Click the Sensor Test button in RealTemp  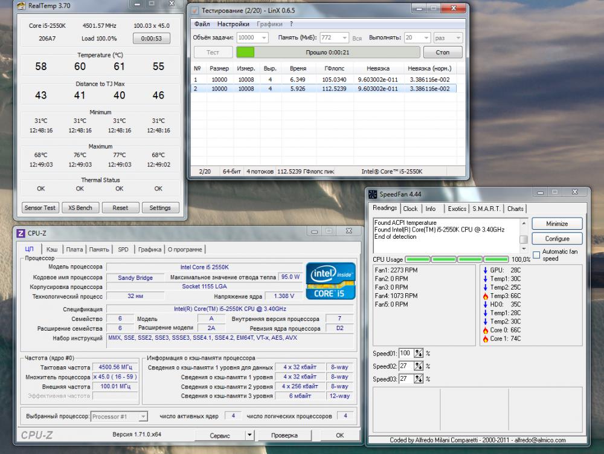tap(40, 208)
